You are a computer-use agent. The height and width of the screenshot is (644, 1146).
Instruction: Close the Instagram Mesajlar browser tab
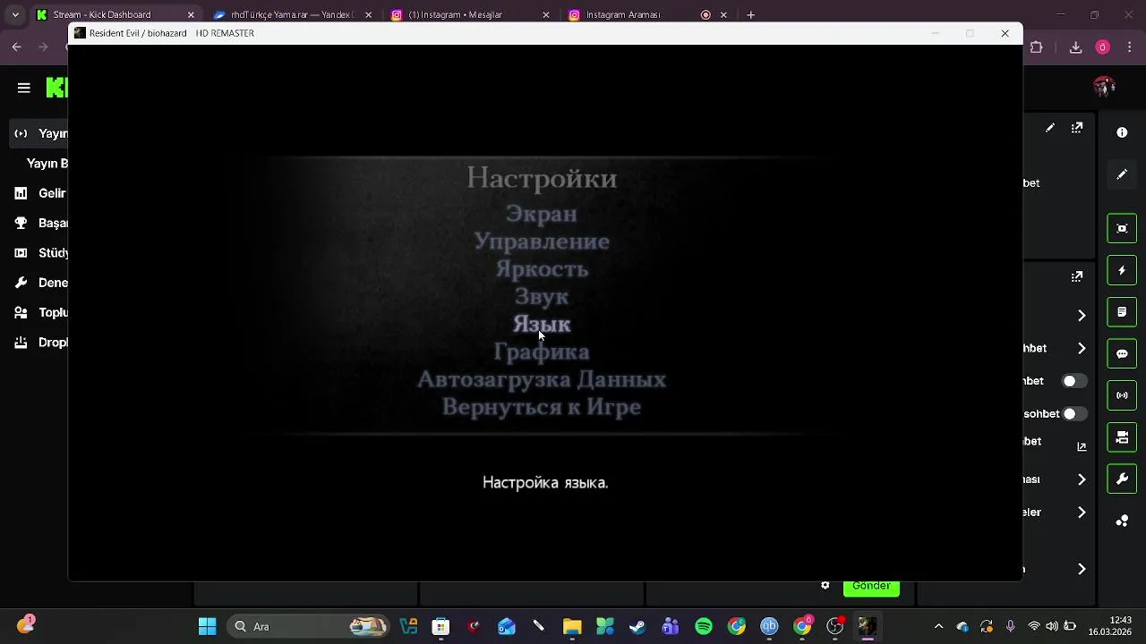(x=547, y=15)
